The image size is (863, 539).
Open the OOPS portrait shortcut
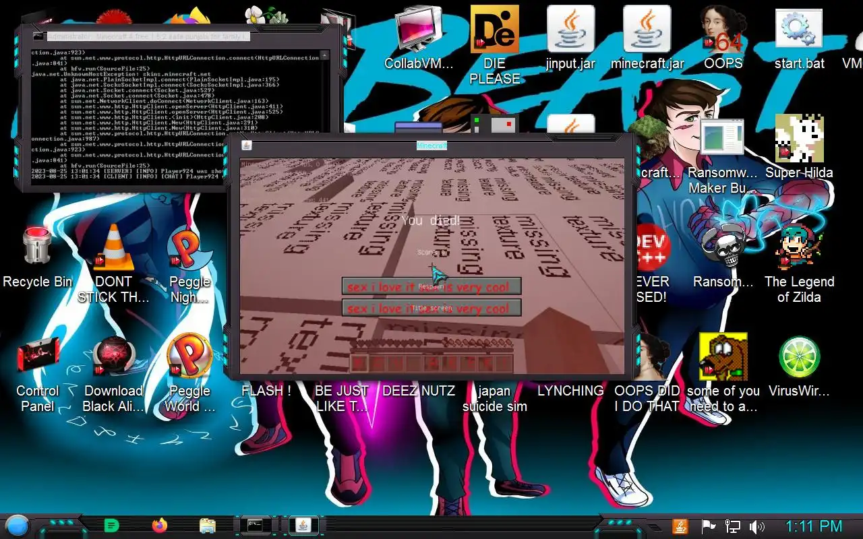click(723, 39)
